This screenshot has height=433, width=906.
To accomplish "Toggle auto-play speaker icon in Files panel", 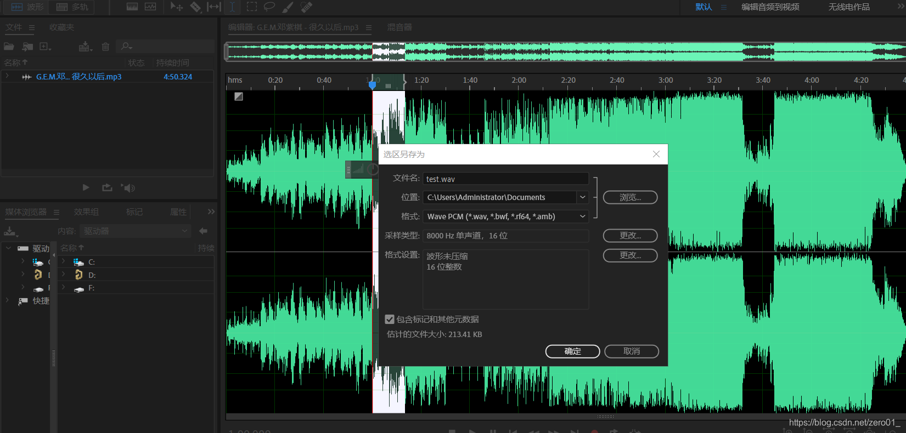I will coord(127,188).
